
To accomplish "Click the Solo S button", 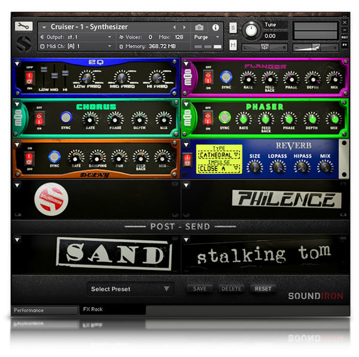I will (x=233, y=28).
